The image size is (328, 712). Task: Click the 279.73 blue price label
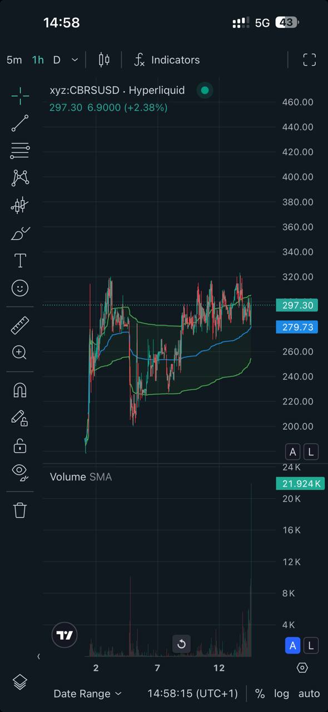(297, 327)
